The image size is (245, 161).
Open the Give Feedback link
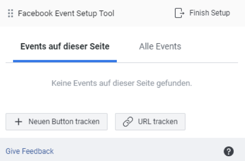point(30,151)
